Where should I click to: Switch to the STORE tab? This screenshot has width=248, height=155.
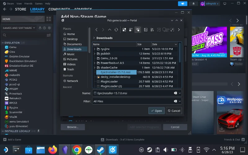click(20, 9)
